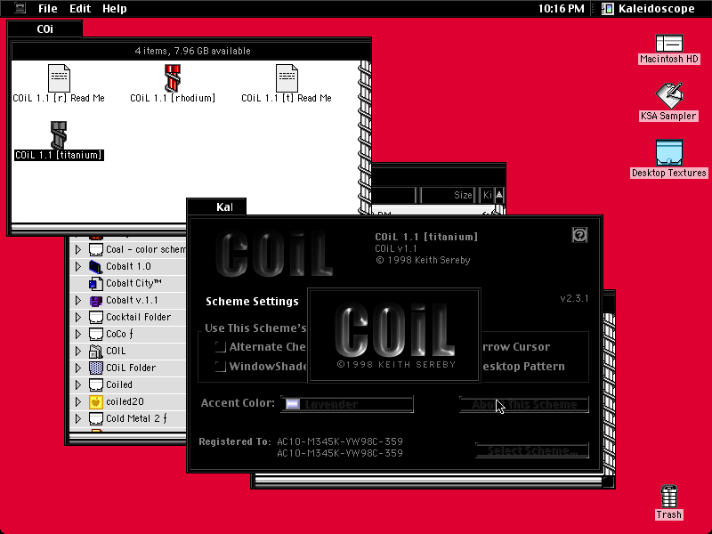Expand the Coal - color scheme row
This screenshot has height=534, width=712.
[78, 249]
